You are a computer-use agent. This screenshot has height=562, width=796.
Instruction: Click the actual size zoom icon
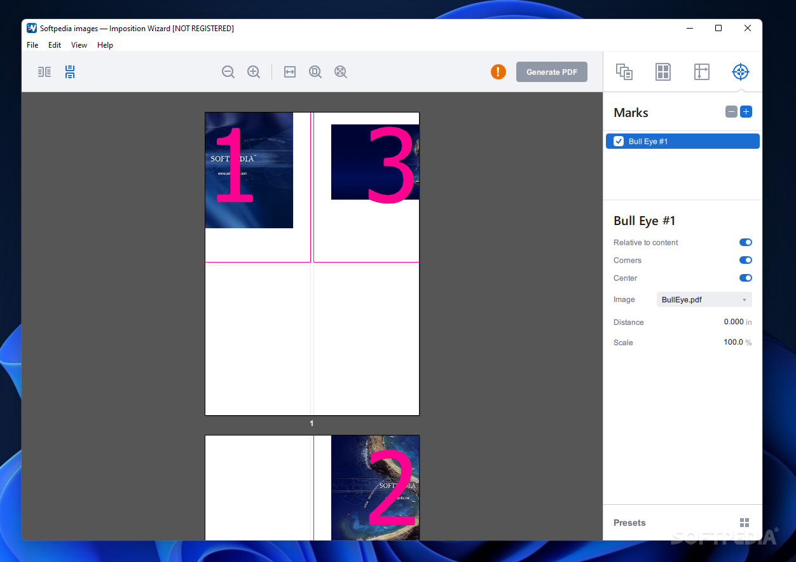point(315,72)
